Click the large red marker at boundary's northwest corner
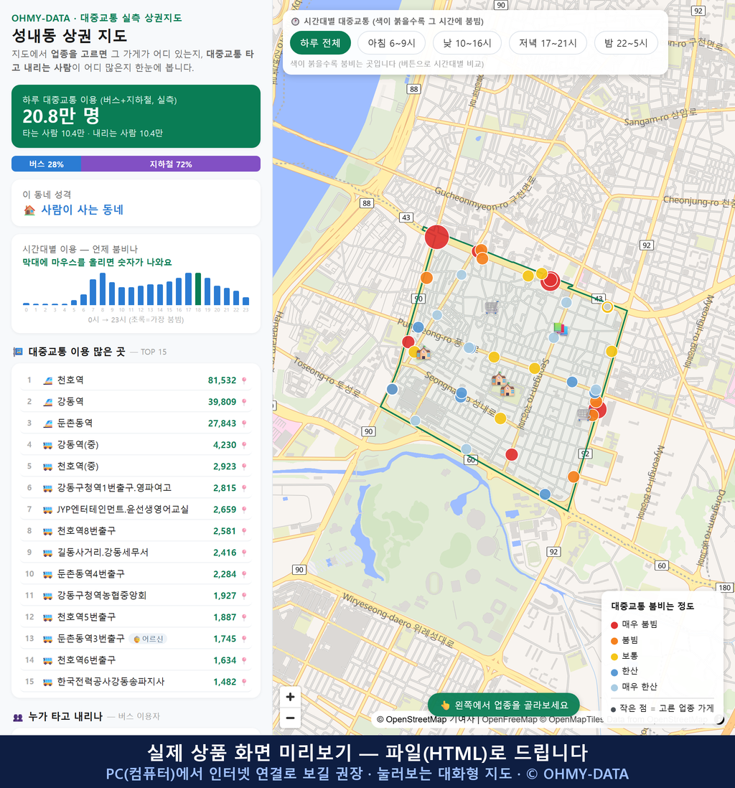This screenshot has width=735, height=788. [x=436, y=237]
